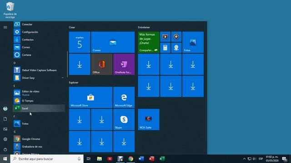The width and height of the screenshot is (291, 163).
Task: Open Configuración in the apps list
Action: (39, 32)
